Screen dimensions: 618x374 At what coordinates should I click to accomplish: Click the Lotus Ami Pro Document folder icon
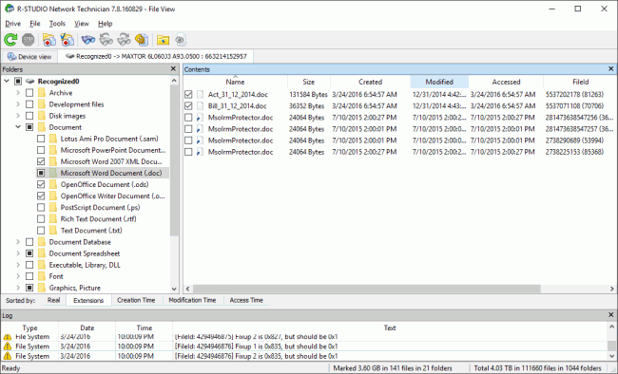click(x=53, y=139)
